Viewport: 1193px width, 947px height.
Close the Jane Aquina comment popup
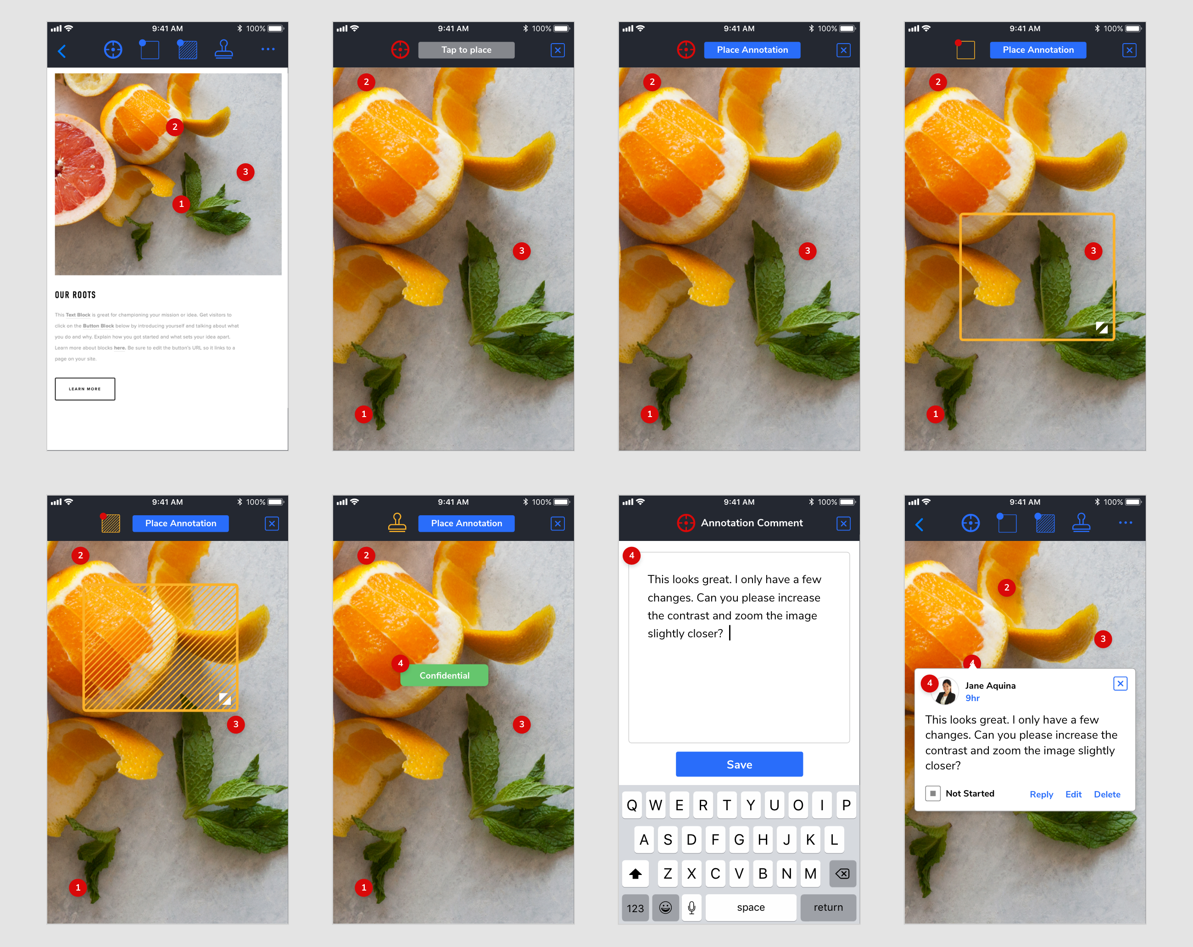pos(1120,684)
